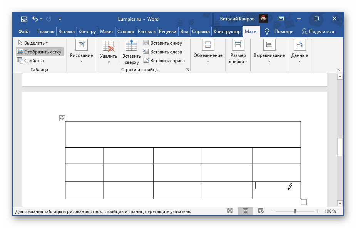356x228 pixels.
Task: Click the lightbulb Помощн search icon
Action: click(267, 32)
